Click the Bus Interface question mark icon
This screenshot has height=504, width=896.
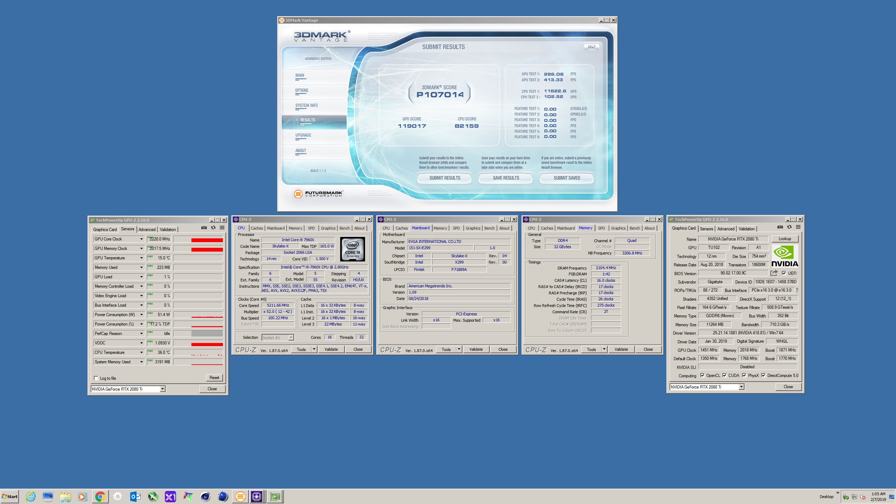pyautogui.click(x=797, y=290)
